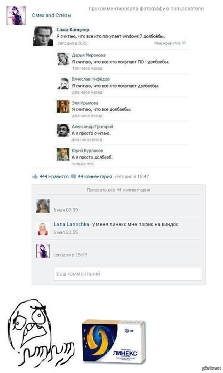Click the Lana Lanochka name link
Viewport: 223px width, 373px height.
tap(72, 224)
